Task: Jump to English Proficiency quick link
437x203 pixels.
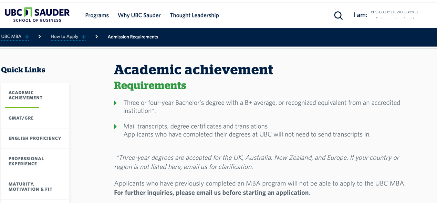Action: pos(35,138)
